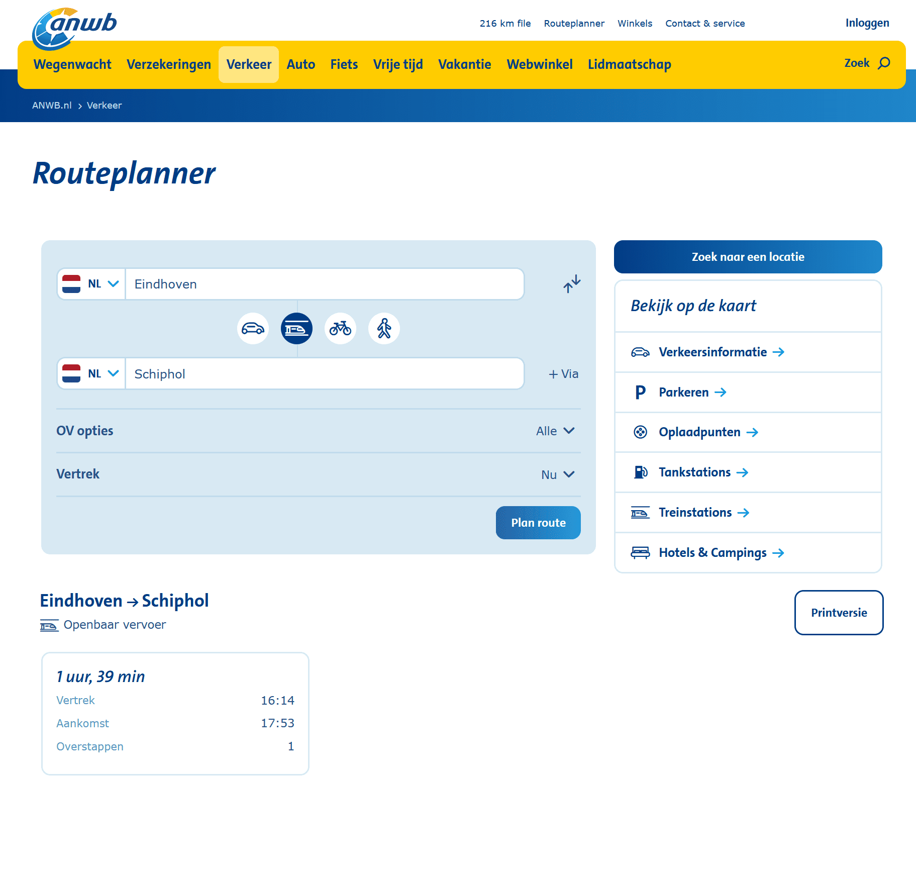Swap origin and destination arrows

(x=572, y=283)
